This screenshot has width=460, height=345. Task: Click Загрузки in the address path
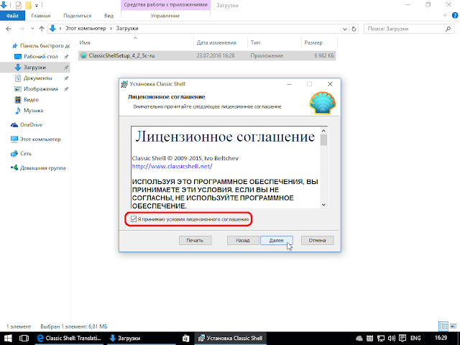127,29
